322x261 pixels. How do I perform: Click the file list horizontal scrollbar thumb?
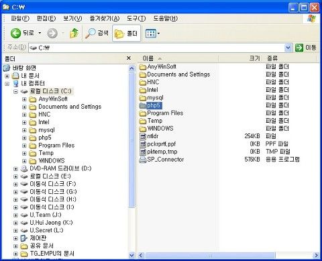[x=210, y=255]
